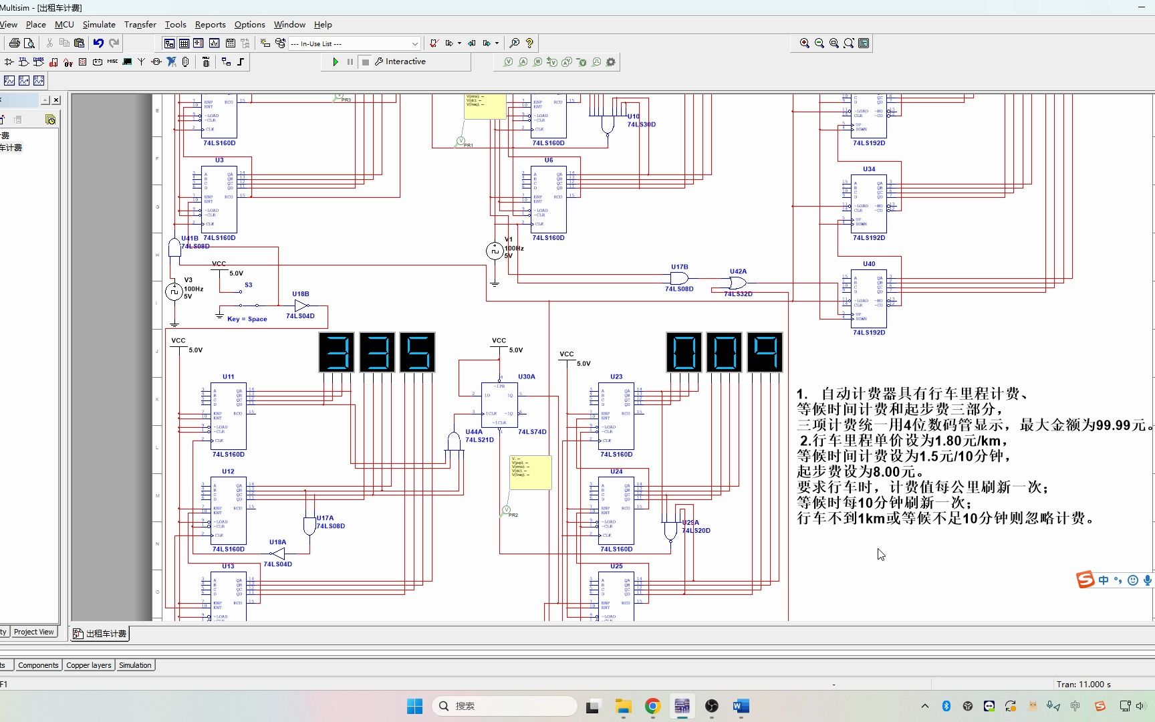
Task: Select the place transistor component icon
Action: (x=9, y=62)
